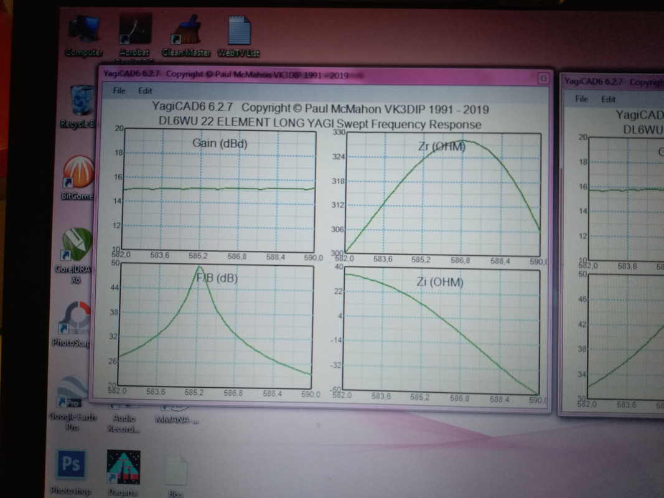Select the Audio Recorder desktop label
Viewport: 664px width, 498px height.
point(123,423)
